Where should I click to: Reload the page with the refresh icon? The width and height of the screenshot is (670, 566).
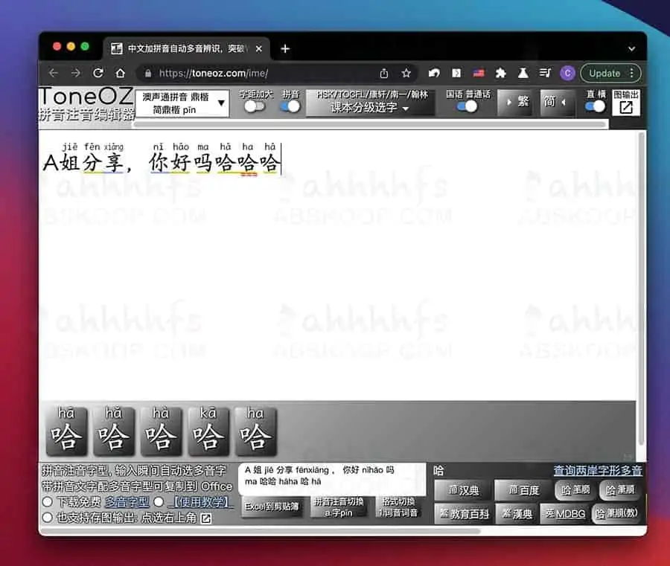coord(98,73)
